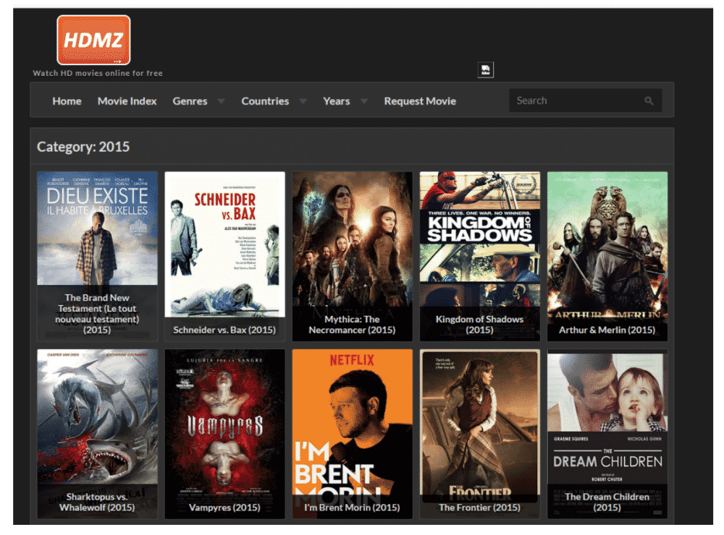724x535 pixels.
Task: Open the Genres menu
Action: click(x=190, y=101)
